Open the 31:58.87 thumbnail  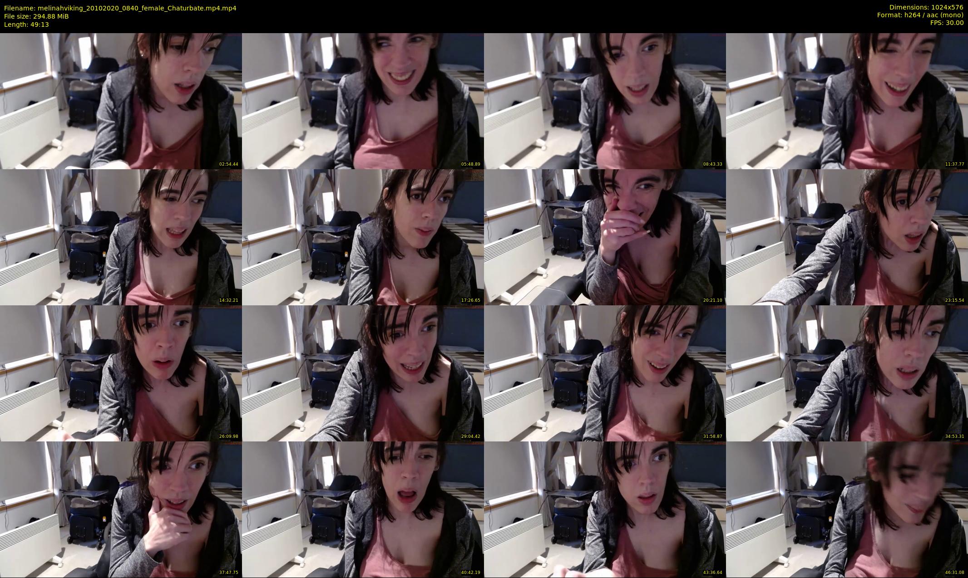pyautogui.click(x=605, y=373)
